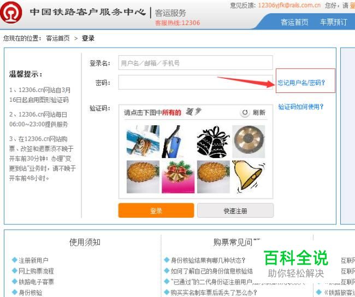Select the second pineapple captcha image
The height and width of the screenshot is (297, 355).
[213, 177]
